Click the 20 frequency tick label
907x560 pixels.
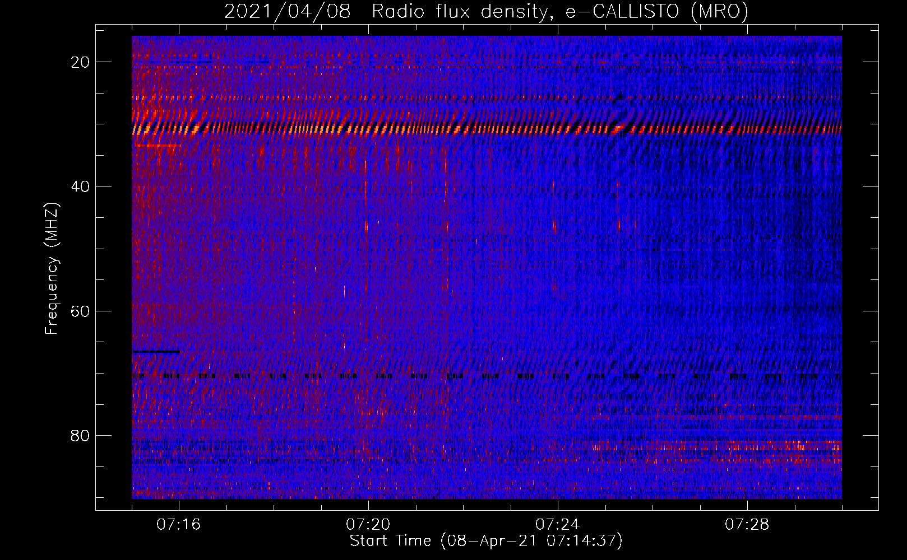(80, 62)
